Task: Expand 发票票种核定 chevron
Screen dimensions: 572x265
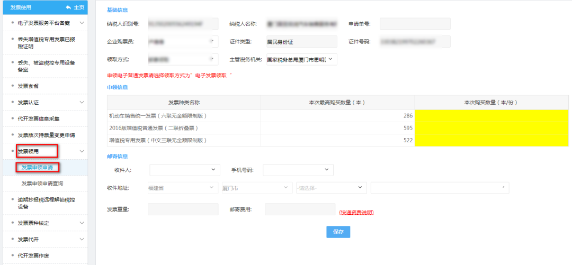Action: [82, 223]
